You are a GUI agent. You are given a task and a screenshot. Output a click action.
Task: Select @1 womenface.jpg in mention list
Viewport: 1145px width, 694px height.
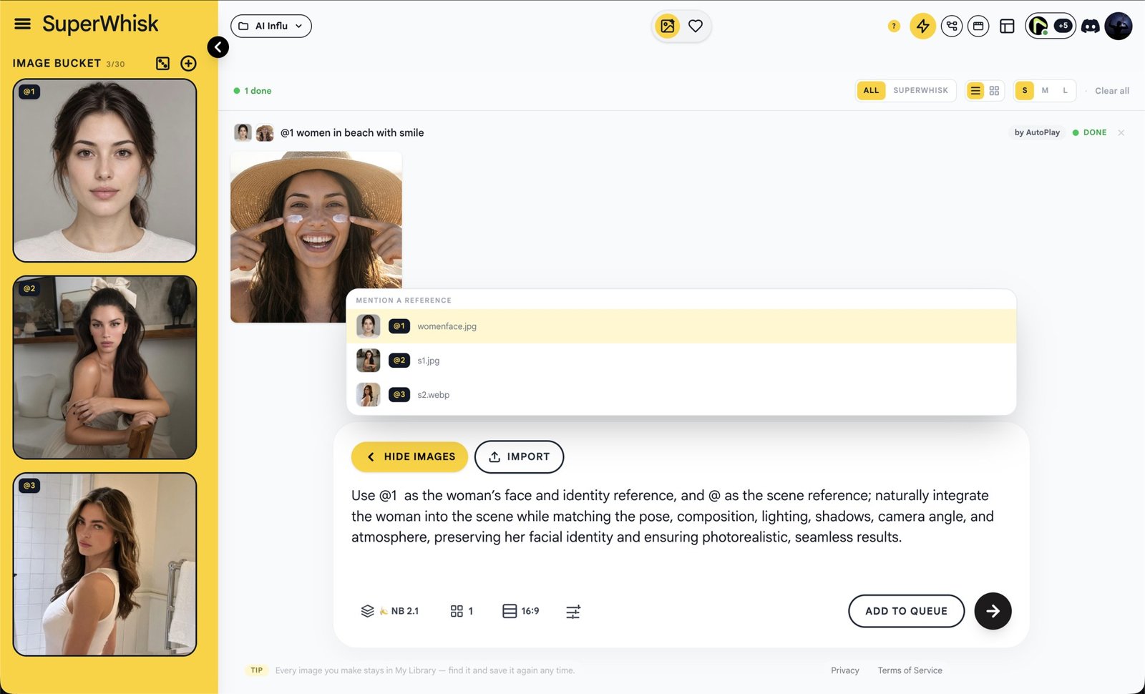click(x=681, y=326)
